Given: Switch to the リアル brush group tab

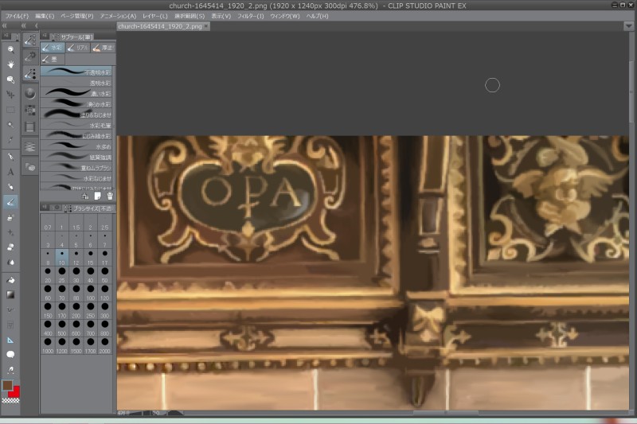Looking at the screenshot, I should (77, 48).
